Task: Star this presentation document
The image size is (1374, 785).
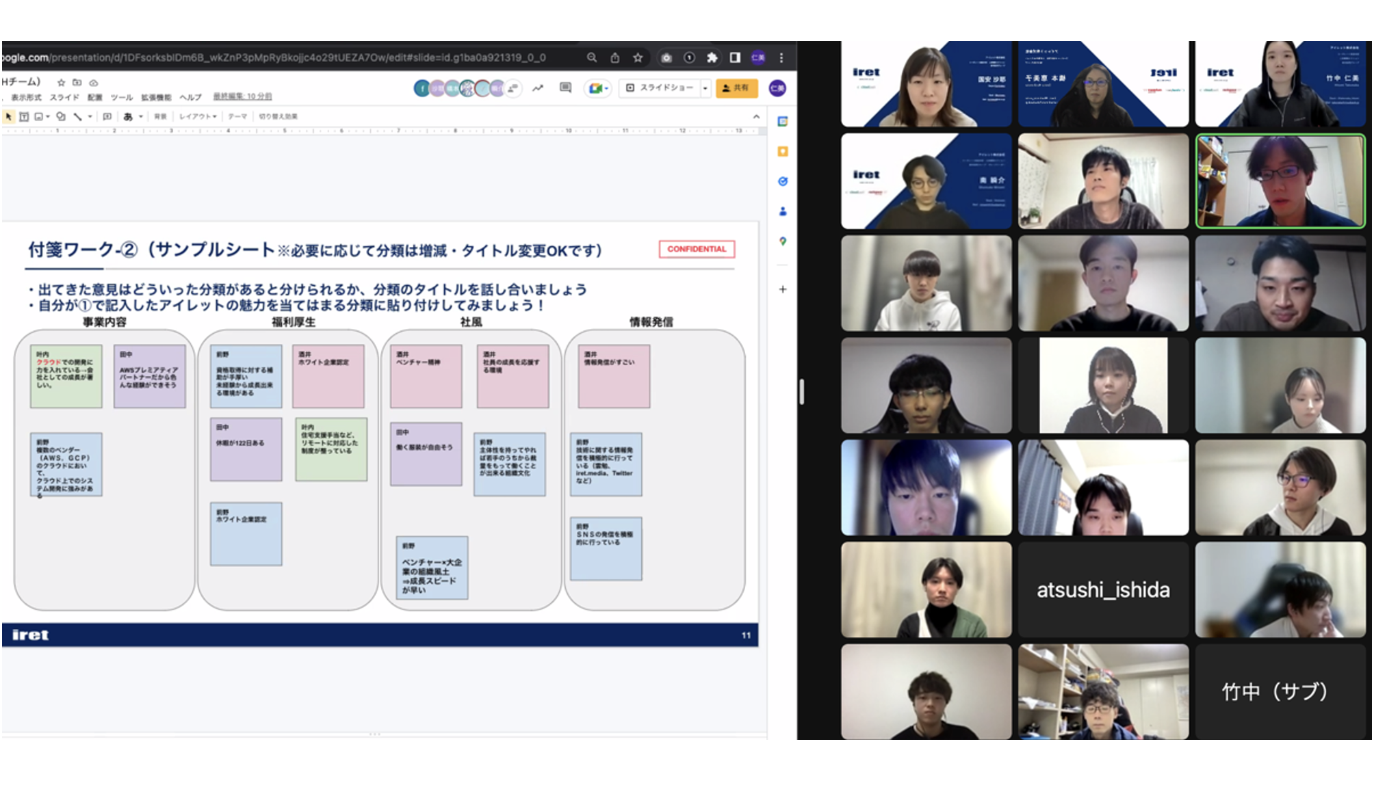Action: (x=61, y=82)
